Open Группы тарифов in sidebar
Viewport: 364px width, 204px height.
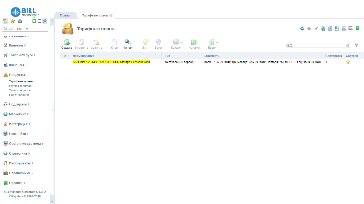20,86
